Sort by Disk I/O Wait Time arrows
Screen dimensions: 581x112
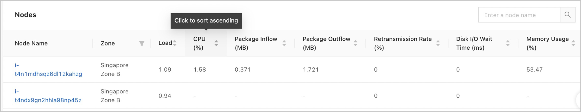508,43
